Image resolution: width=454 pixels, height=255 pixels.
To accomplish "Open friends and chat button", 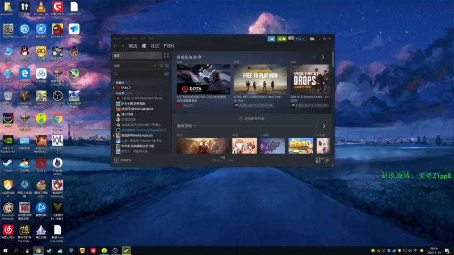I will [322, 160].
